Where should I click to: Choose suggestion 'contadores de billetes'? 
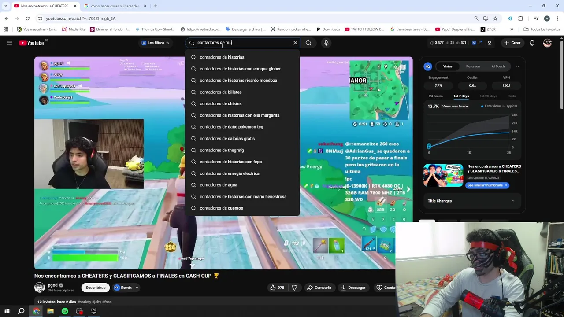tap(242, 92)
